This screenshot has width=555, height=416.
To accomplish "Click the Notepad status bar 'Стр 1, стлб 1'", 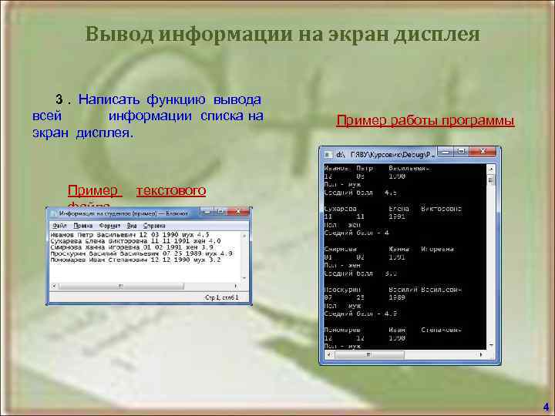I will tap(221, 297).
